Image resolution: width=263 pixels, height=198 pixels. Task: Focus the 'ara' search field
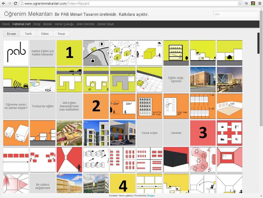pos(235,14)
